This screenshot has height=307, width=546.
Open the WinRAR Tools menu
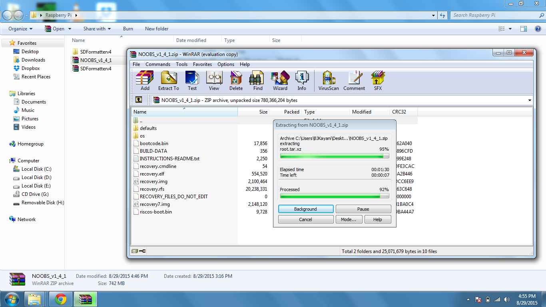click(x=181, y=64)
